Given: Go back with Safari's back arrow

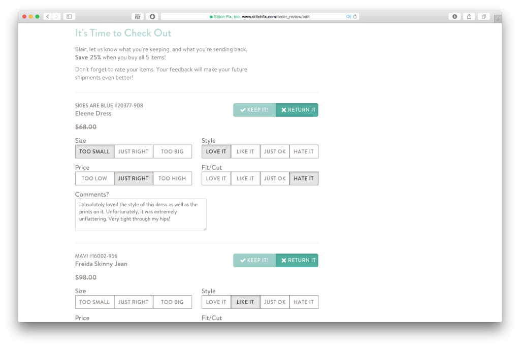Looking at the screenshot, I should coord(48,17).
